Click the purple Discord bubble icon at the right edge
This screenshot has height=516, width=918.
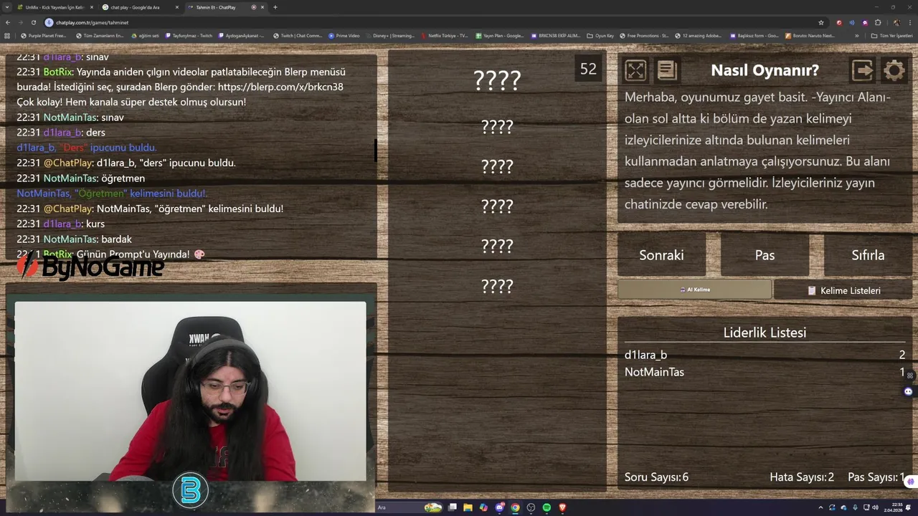(x=908, y=391)
